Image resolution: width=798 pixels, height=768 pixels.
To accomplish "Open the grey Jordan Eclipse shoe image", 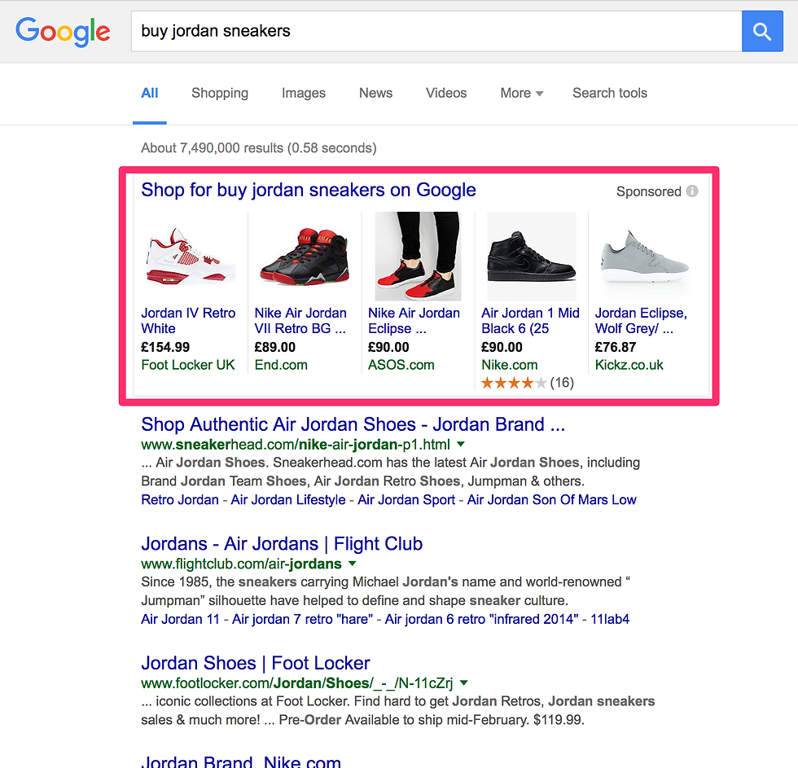I will [645, 256].
